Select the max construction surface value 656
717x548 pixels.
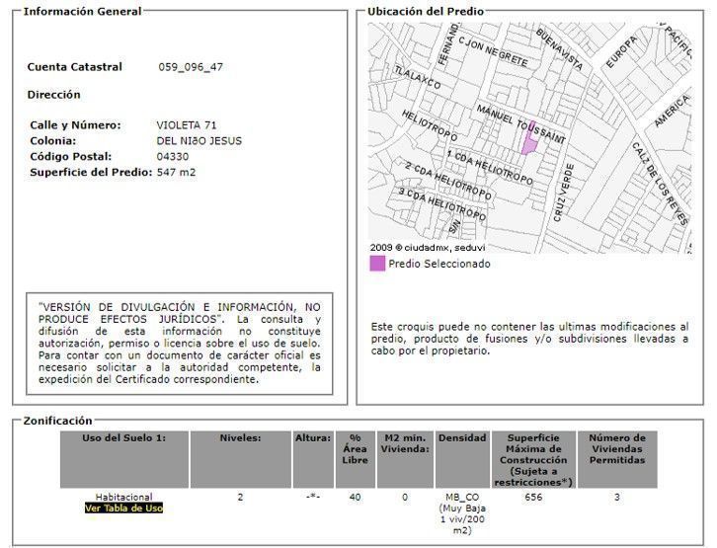533,498
